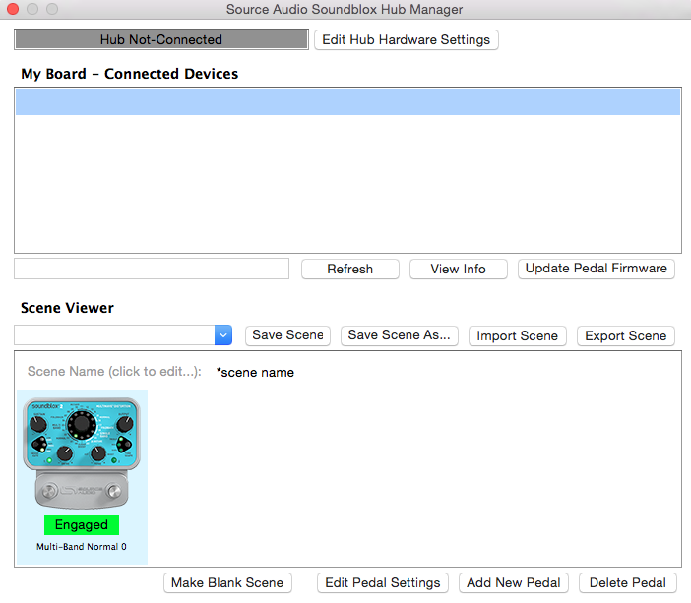Click Edit Hub Hardware Settings button
This screenshot has height=603, width=691.
click(406, 40)
